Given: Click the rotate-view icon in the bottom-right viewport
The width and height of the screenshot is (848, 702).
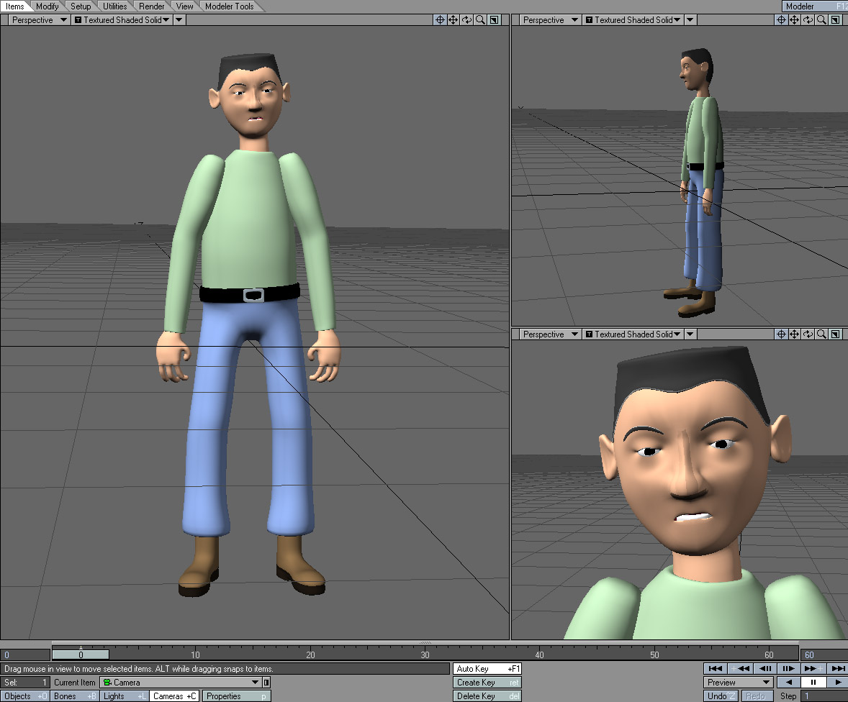Looking at the screenshot, I should pos(808,334).
